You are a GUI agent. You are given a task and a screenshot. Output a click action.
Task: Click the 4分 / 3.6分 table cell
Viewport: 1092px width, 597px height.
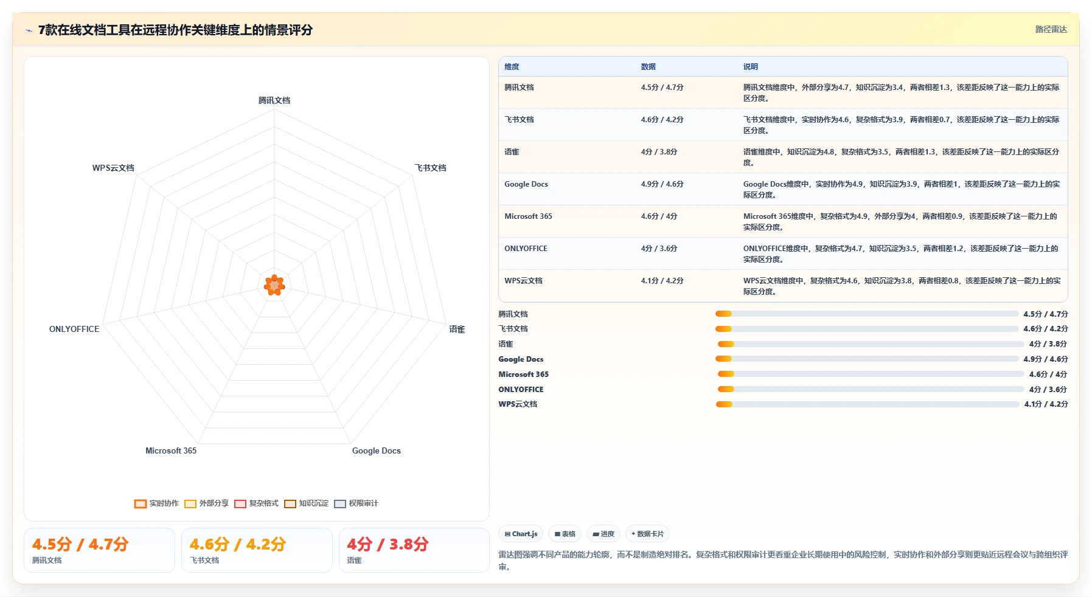tap(686, 254)
